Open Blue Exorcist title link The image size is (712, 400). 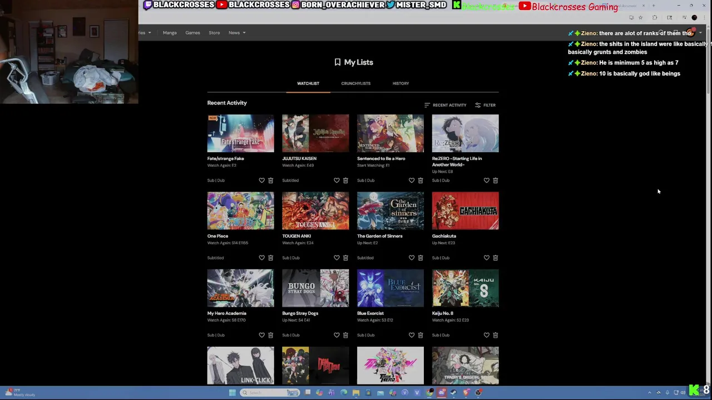pos(370,313)
